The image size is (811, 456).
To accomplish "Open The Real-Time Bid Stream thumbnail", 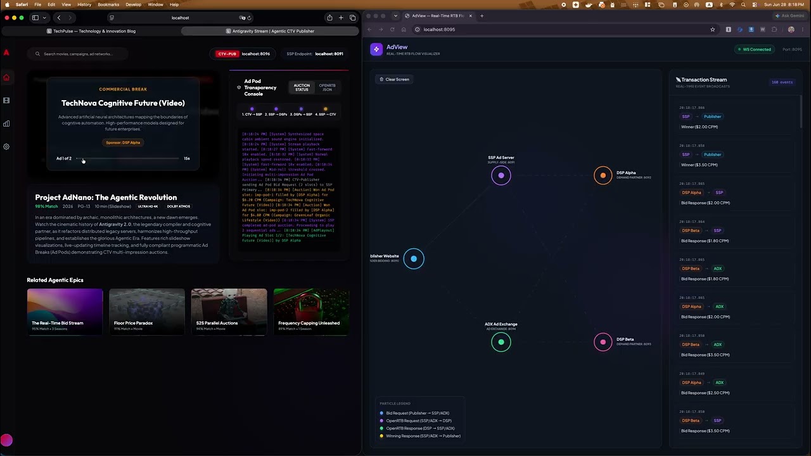I will point(65,311).
